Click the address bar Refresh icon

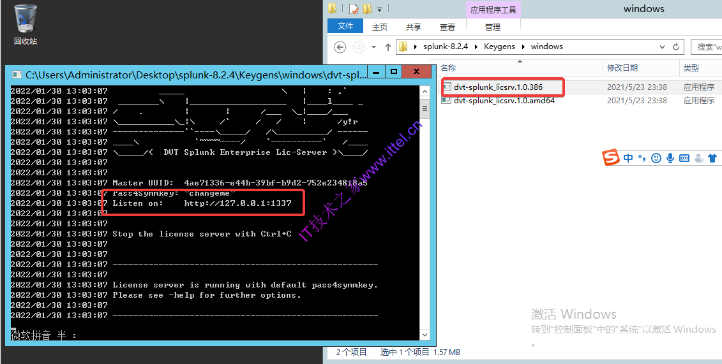point(676,47)
